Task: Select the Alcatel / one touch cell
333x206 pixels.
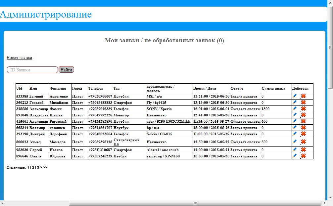Action: click(169, 150)
